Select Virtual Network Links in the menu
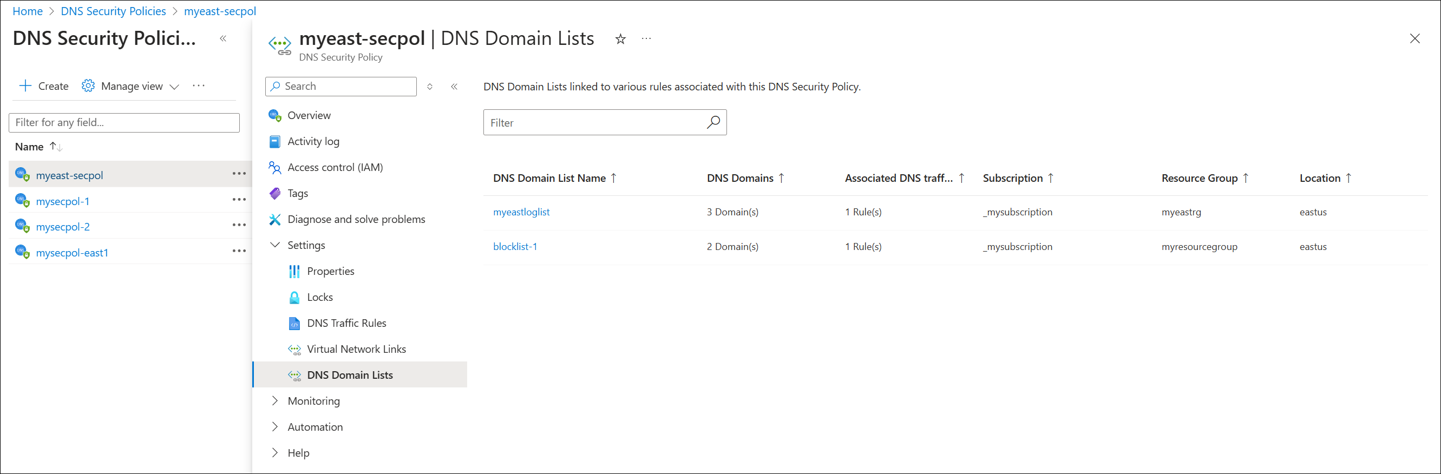The height and width of the screenshot is (474, 1441). coord(356,349)
